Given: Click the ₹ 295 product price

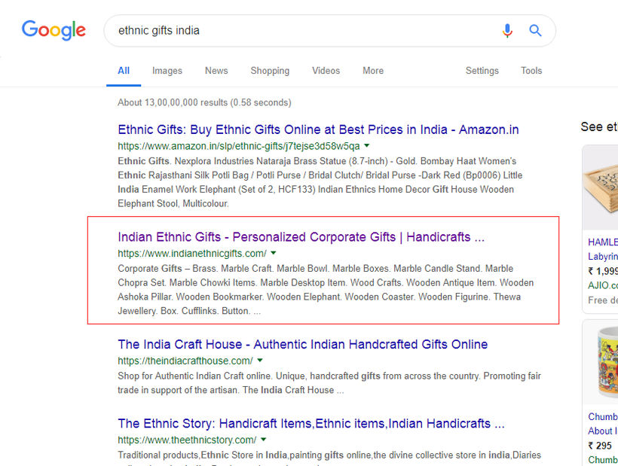Looking at the screenshot, I should pyautogui.click(x=600, y=446).
